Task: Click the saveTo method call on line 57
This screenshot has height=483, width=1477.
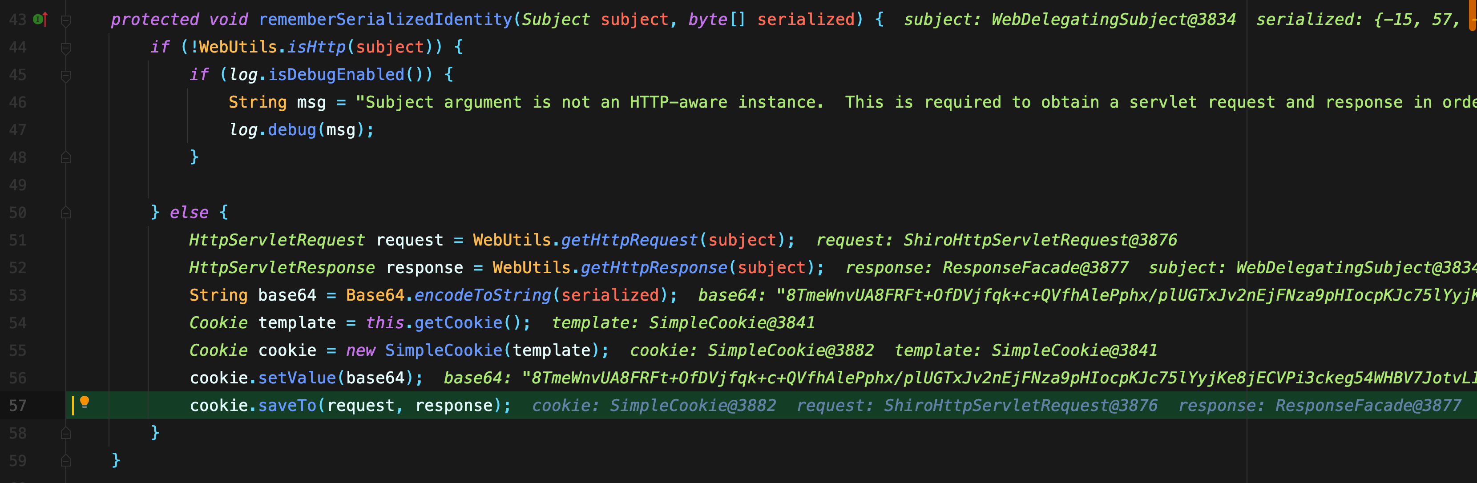Action: (x=287, y=406)
